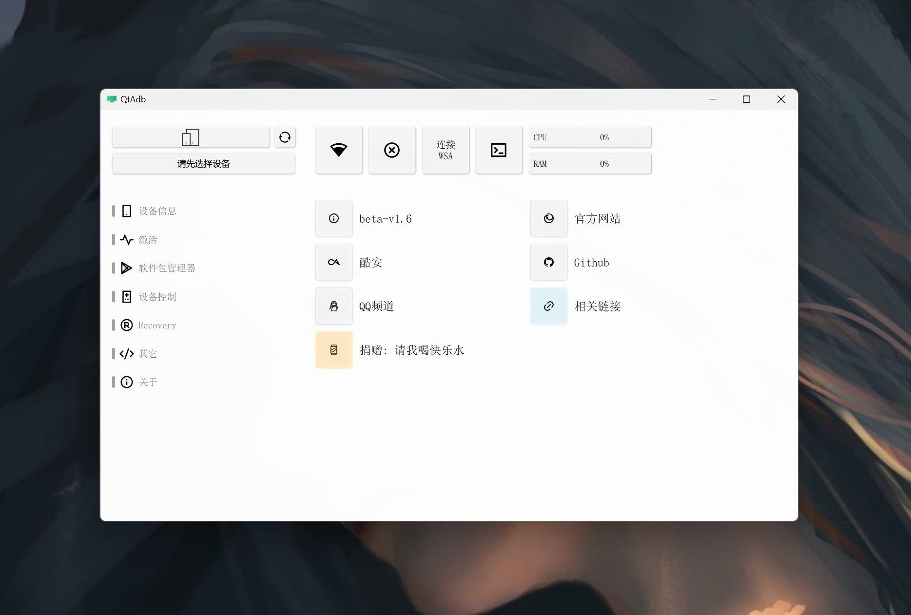This screenshot has width=911, height=615.
Task: Open wireless ADB connection via WiFi icon
Action: 339,150
